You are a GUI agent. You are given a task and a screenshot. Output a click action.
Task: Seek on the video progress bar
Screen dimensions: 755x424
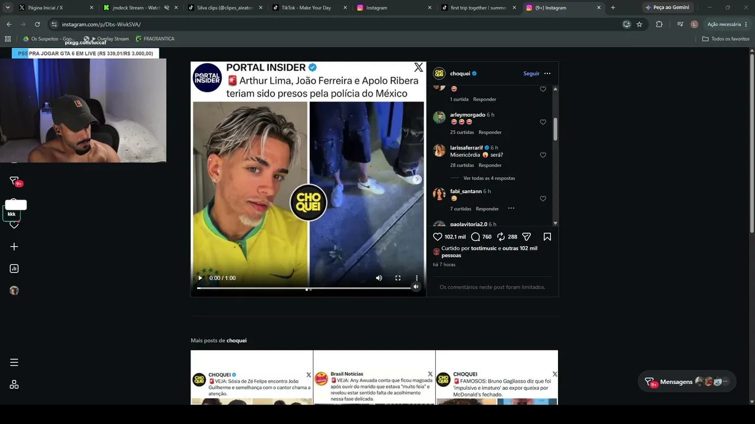pyautogui.click(x=304, y=288)
